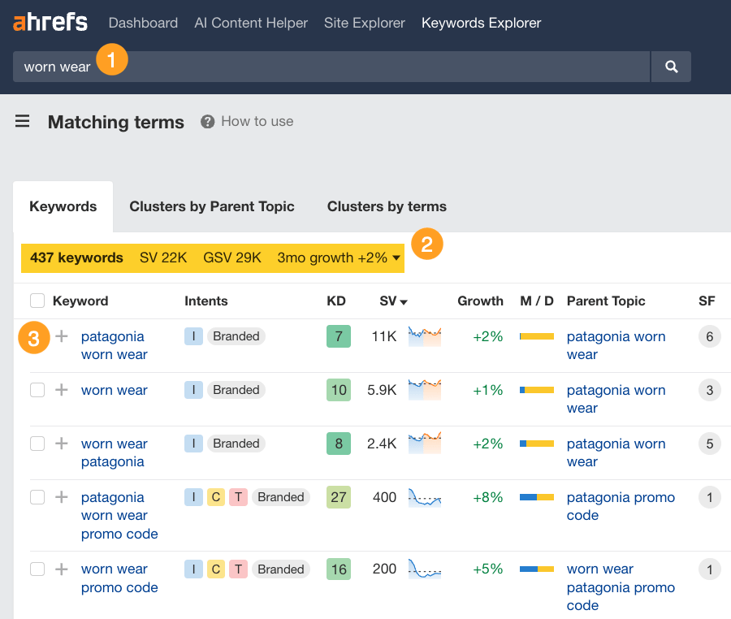
Task: Click the sparkline chart for 'patagonia worn wear'
Action: [x=424, y=335]
